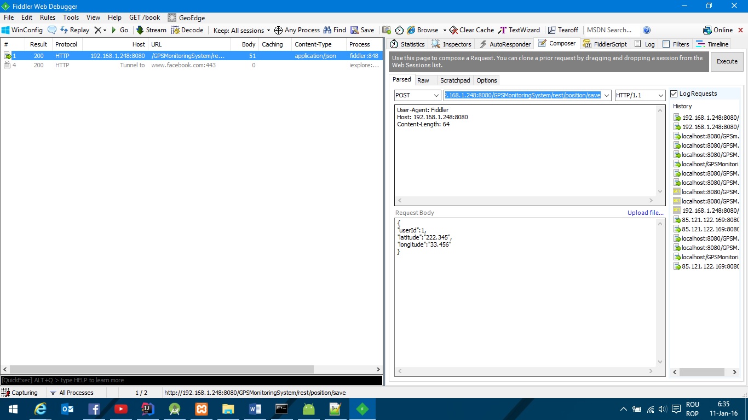Click inside the Request Body text area
748x420 pixels.
526,293
